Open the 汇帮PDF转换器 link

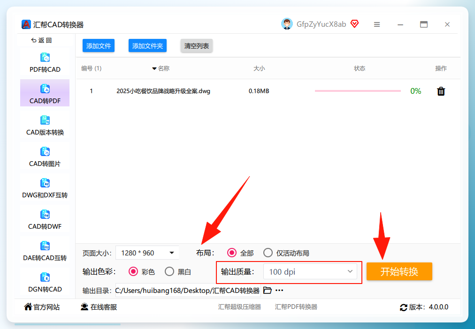(296, 307)
